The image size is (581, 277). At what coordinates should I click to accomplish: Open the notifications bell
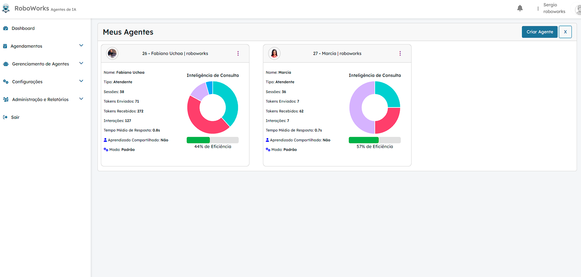520,8
